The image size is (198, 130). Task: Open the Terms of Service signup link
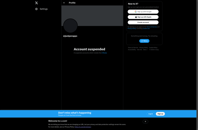(x=152, y=27)
